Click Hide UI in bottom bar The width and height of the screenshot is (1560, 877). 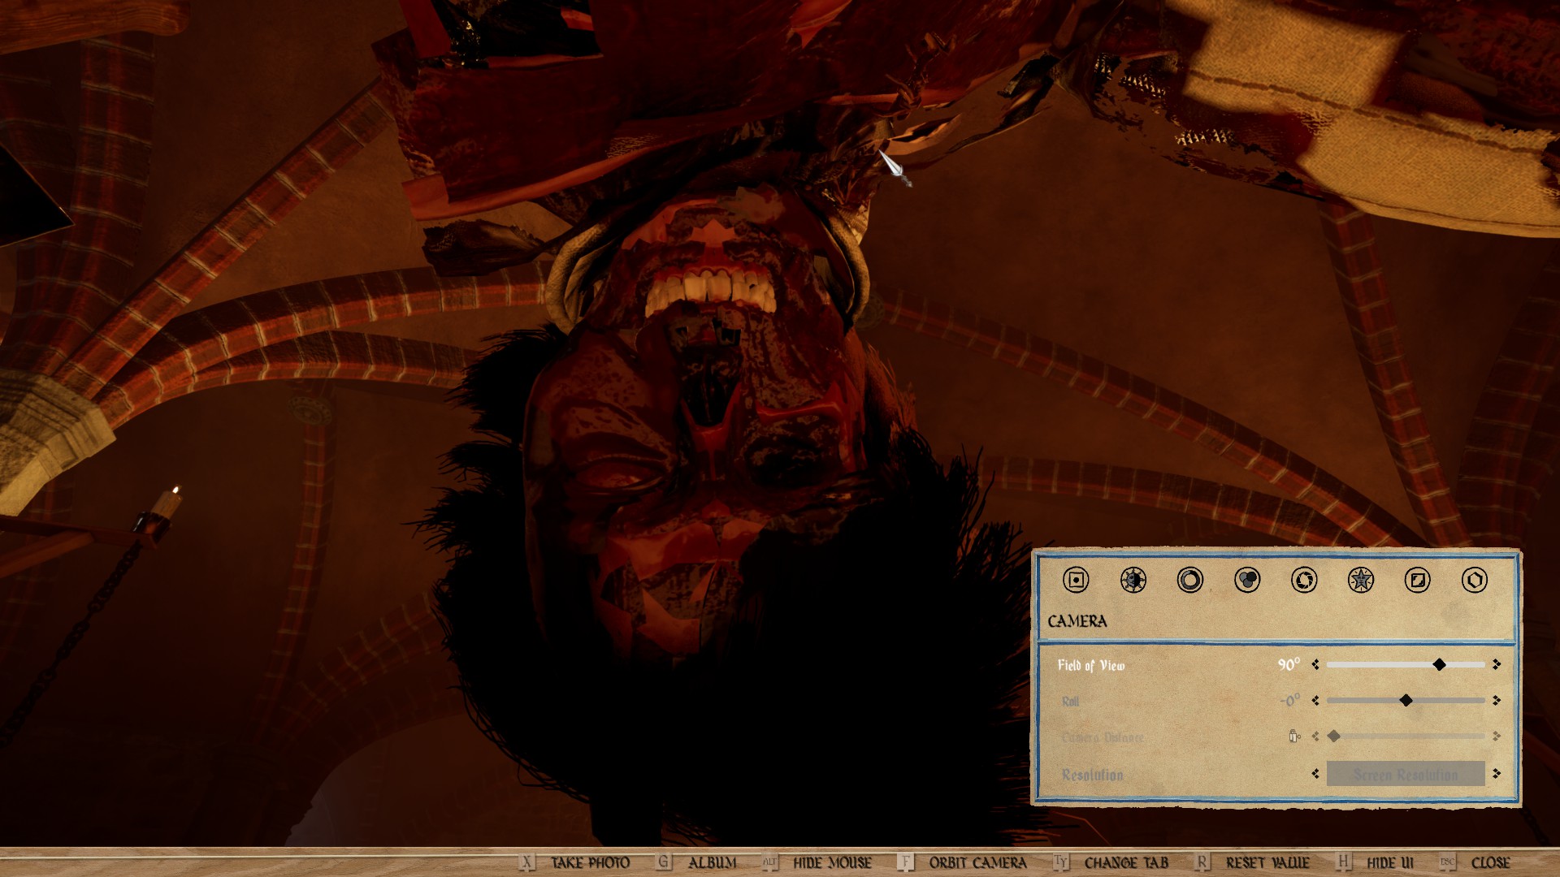[1389, 862]
